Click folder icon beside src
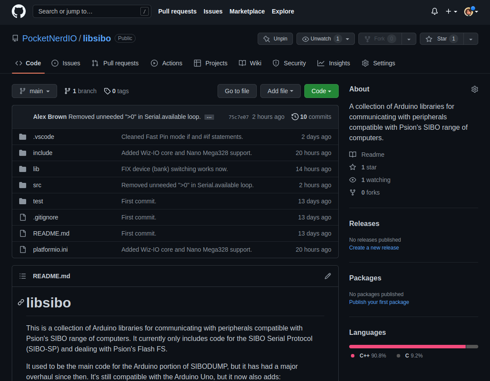The image size is (490, 381). (23, 185)
